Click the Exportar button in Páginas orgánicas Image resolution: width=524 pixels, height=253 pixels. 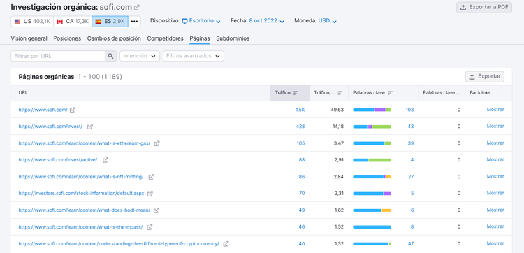click(485, 77)
